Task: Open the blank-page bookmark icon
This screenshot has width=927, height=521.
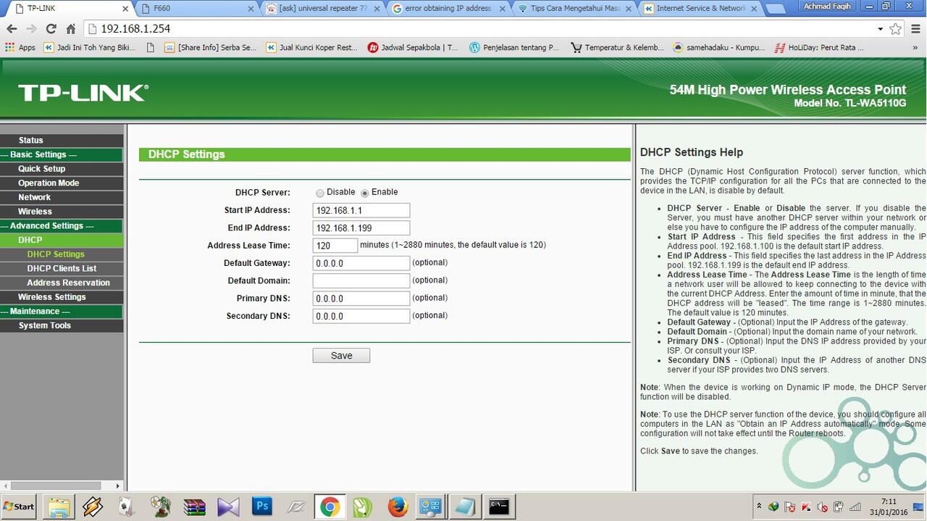Action: click(x=150, y=48)
